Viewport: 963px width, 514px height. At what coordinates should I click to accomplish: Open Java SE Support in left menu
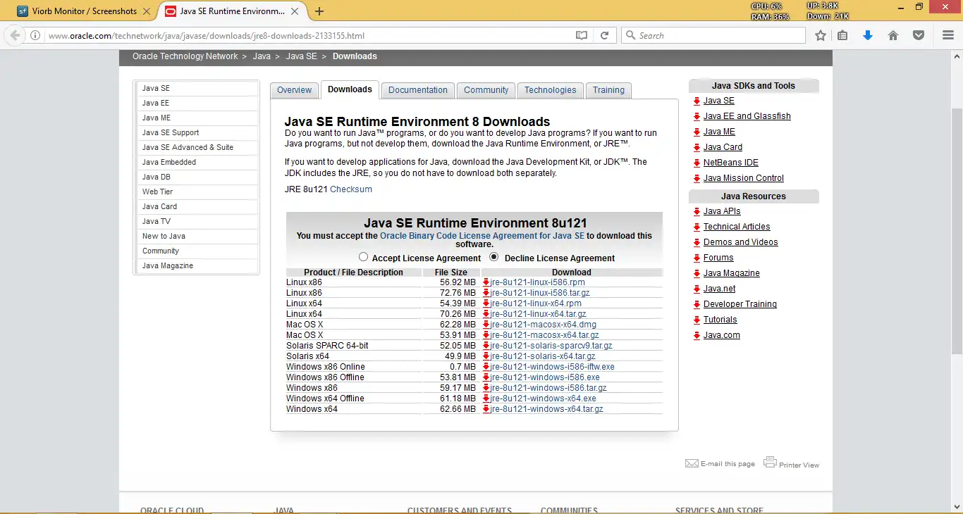coord(197,132)
